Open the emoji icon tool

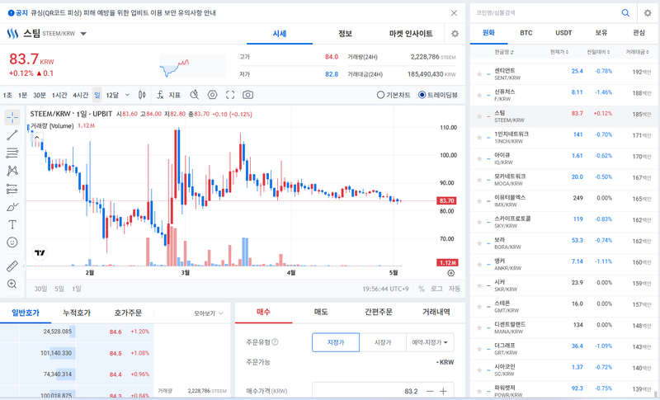point(12,242)
